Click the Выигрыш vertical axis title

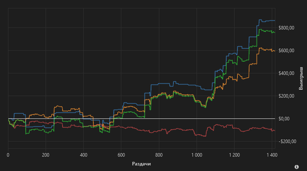301,79
